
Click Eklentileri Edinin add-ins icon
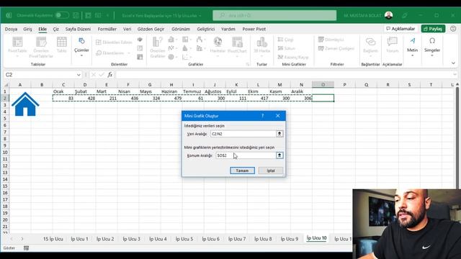coord(114,42)
